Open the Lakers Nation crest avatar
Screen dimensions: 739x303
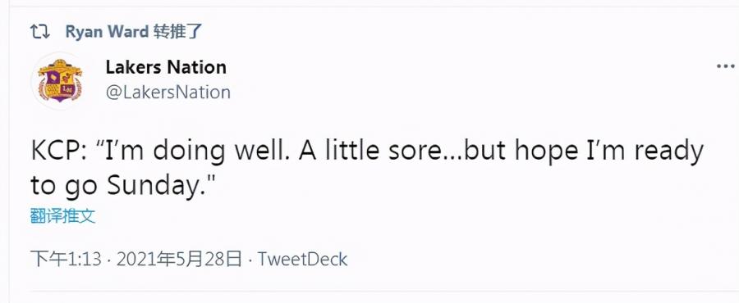(x=60, y=81)
